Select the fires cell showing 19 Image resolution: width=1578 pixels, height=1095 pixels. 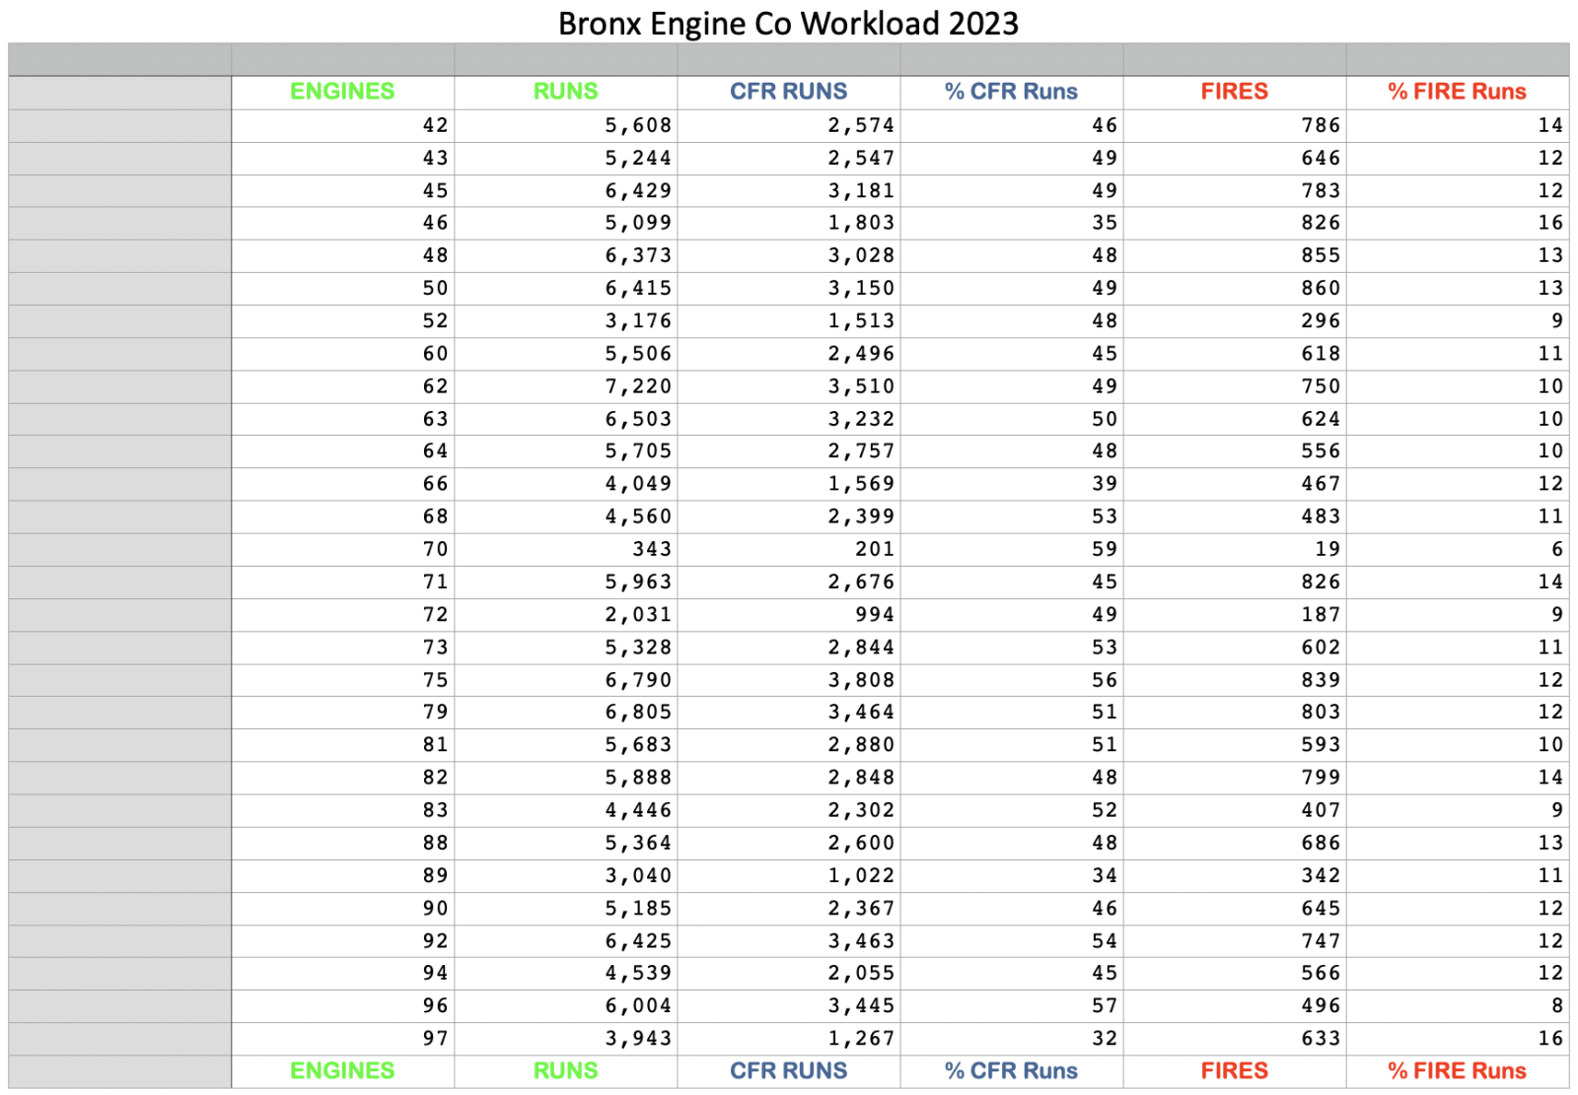[x=1327, y=549]
